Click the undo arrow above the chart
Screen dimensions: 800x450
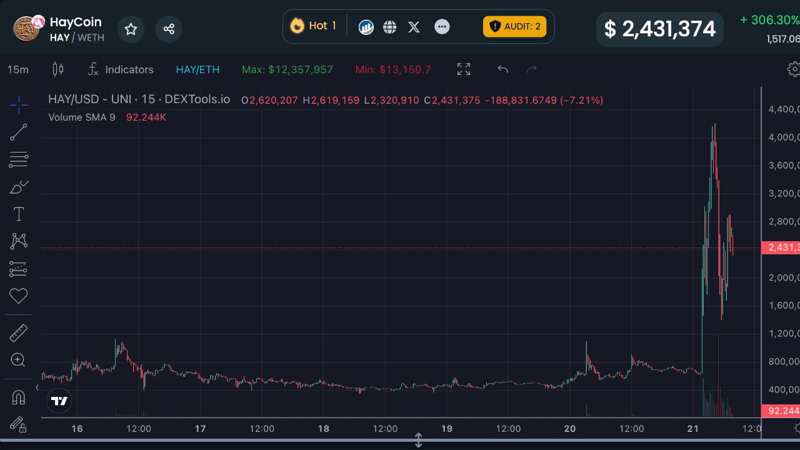(x=502, y=69)
